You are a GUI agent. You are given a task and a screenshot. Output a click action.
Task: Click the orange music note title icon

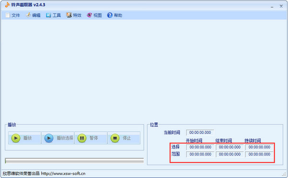click(x=7, y=5)
